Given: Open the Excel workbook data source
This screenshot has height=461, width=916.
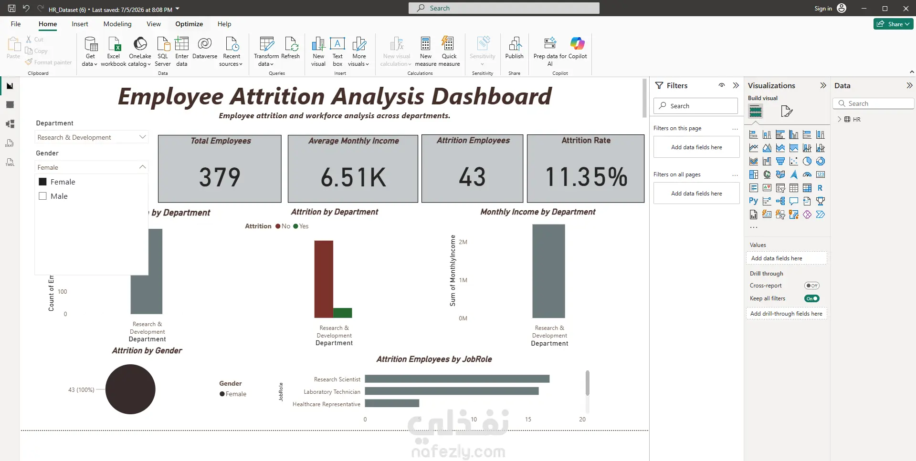Looking at the screenshot, I should pos(114,51).
